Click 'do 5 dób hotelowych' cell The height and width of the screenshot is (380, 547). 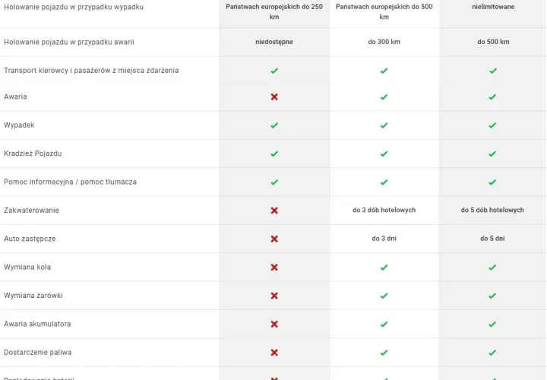[492, 210]
